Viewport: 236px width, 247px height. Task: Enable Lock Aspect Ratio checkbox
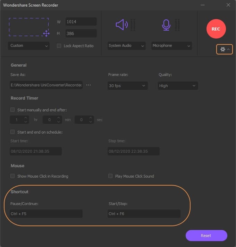(59, 46)
